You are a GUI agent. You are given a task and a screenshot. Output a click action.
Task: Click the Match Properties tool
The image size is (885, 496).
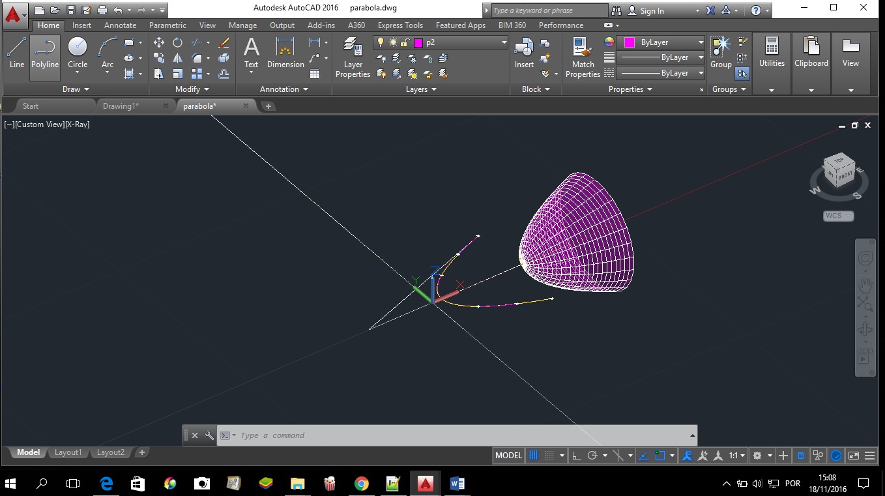583,57
